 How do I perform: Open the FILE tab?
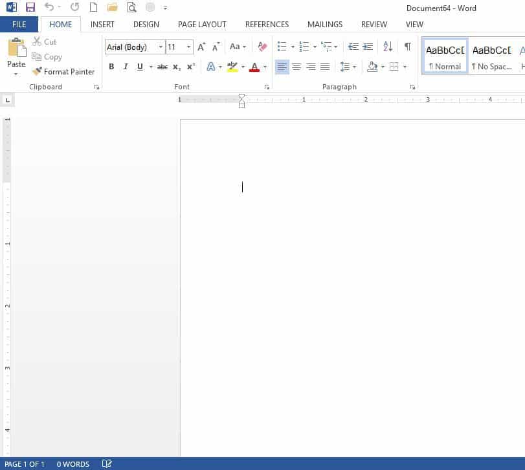click(19, 25)
